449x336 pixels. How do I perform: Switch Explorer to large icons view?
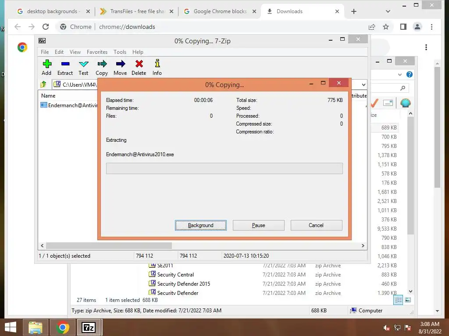[408, 300]
